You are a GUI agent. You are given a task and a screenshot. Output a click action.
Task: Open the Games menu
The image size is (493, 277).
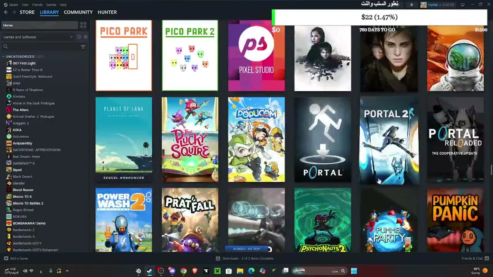click(x=51, y=5)
